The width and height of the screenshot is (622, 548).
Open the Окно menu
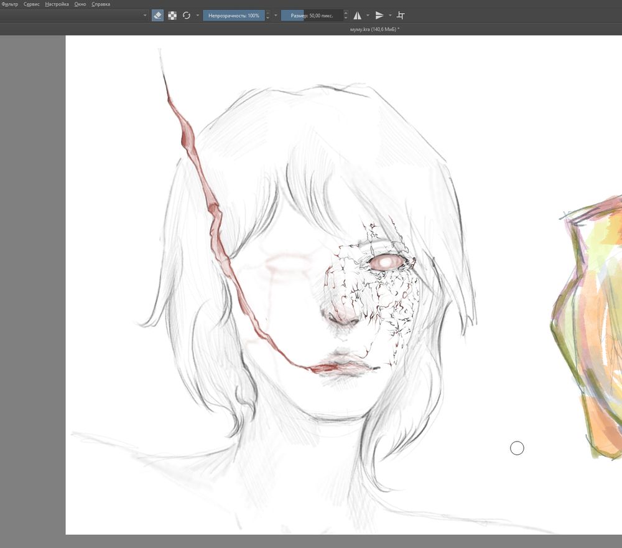(x=80, y=4)
